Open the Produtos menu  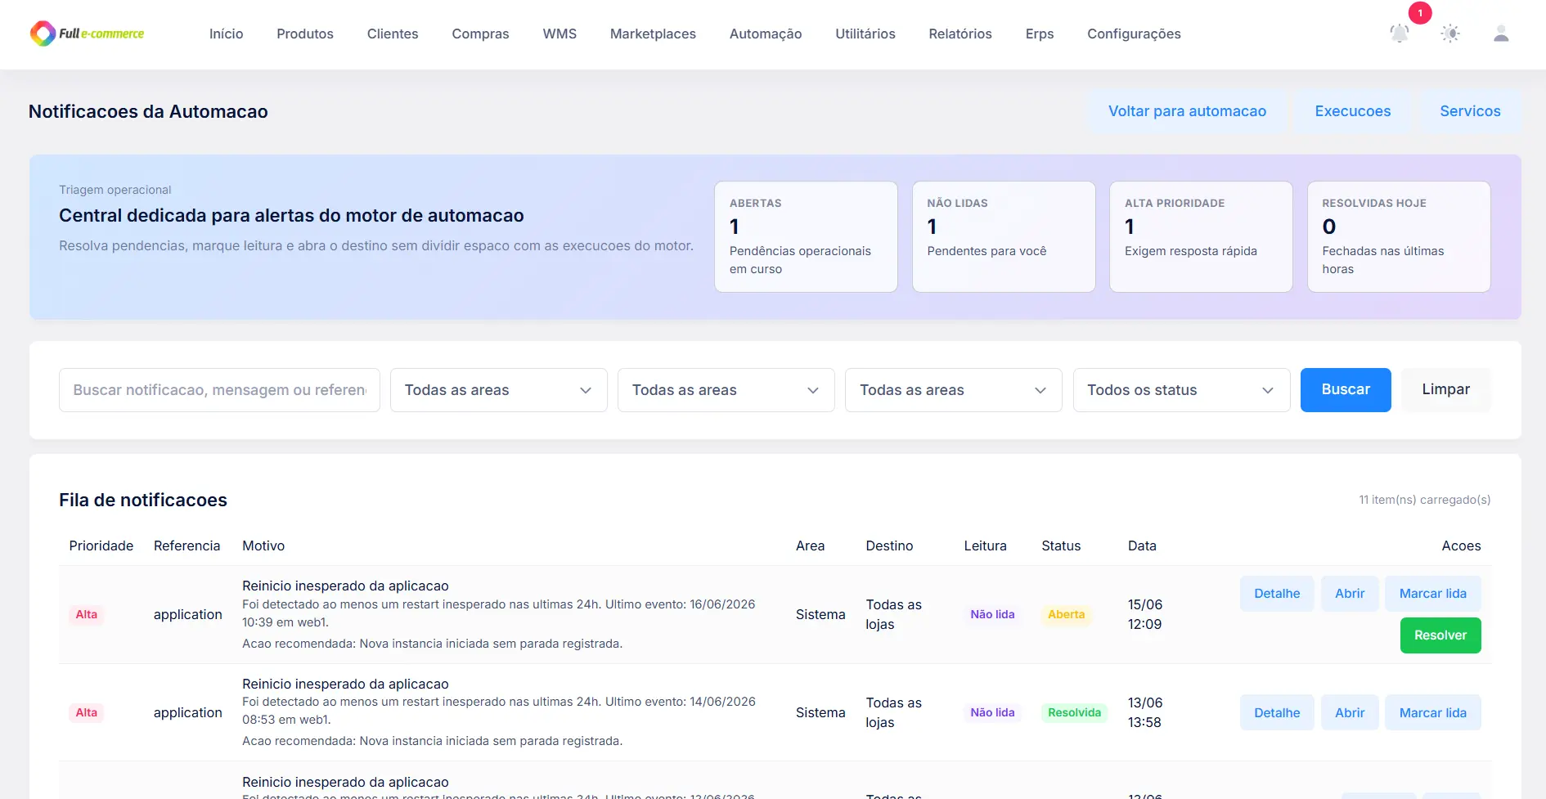(305, 34)
